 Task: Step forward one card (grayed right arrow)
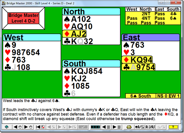tap(62, 127)
